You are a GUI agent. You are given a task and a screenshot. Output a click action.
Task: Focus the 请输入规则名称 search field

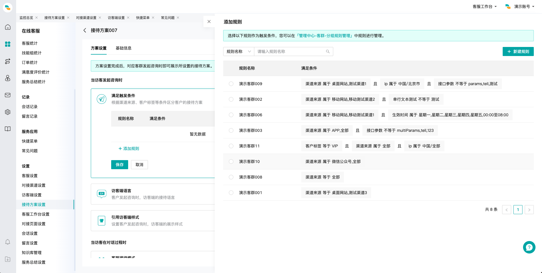tap(294, 51)
